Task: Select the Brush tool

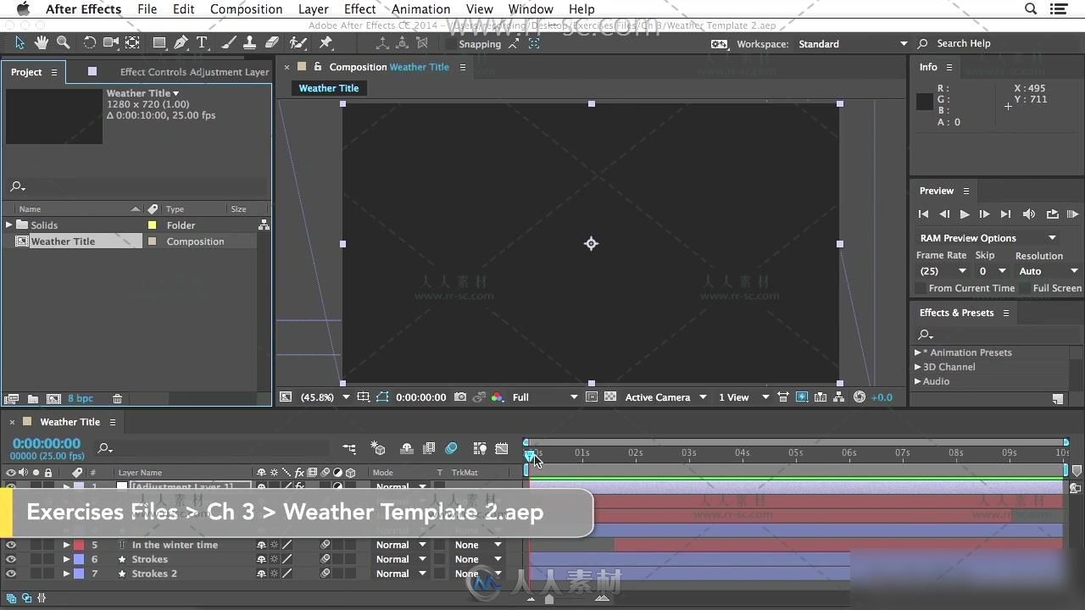Action: point(229,42)
